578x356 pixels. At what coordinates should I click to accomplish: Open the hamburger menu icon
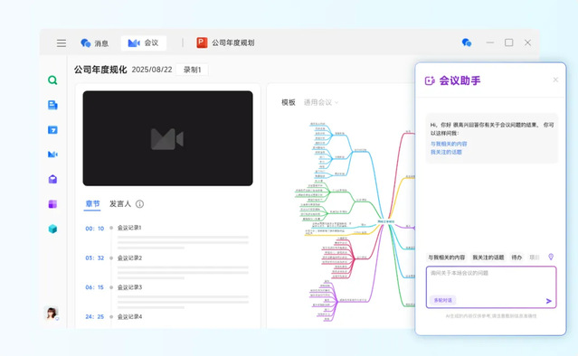tap(62, 43)
